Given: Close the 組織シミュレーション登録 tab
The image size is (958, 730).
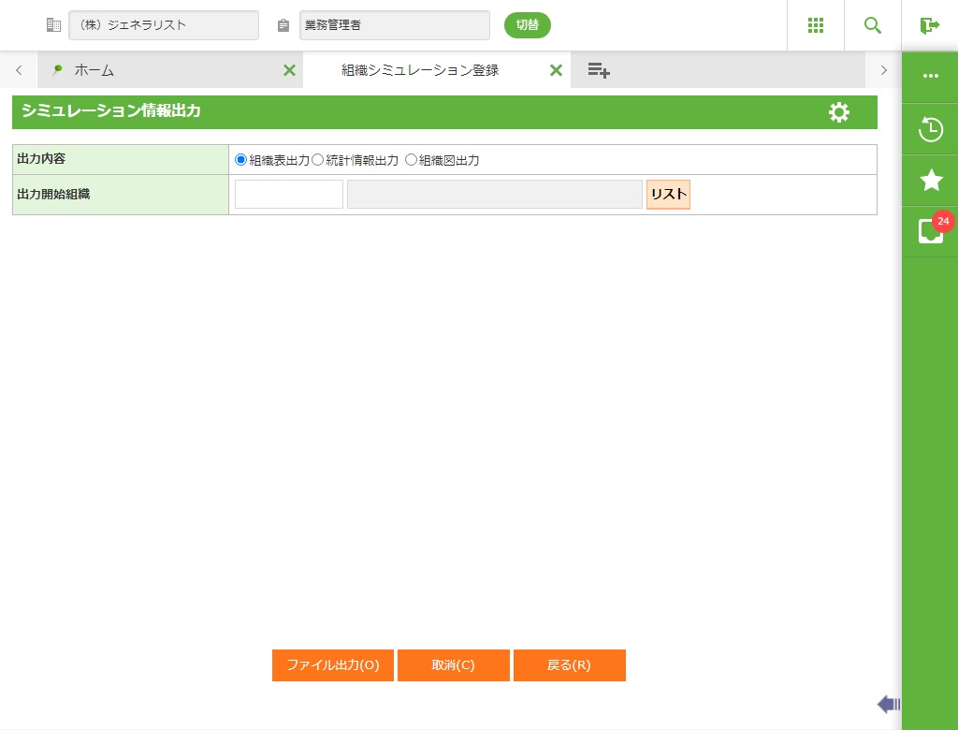Looking at the screenshot, I should 556,70.
